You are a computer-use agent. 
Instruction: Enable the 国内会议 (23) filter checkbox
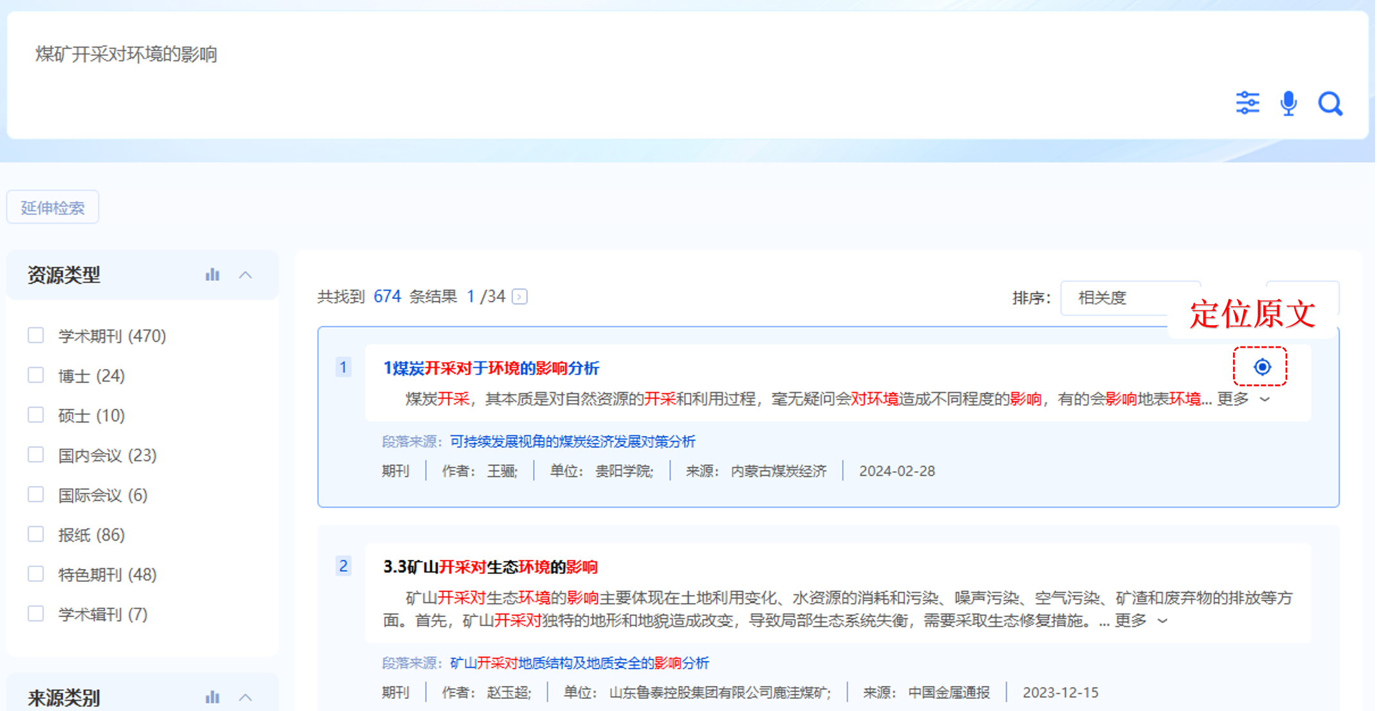tap(36, 455)
